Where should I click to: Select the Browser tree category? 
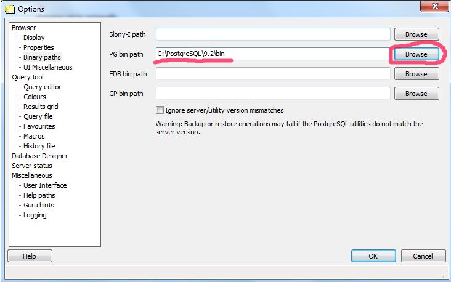coord(24,28)
